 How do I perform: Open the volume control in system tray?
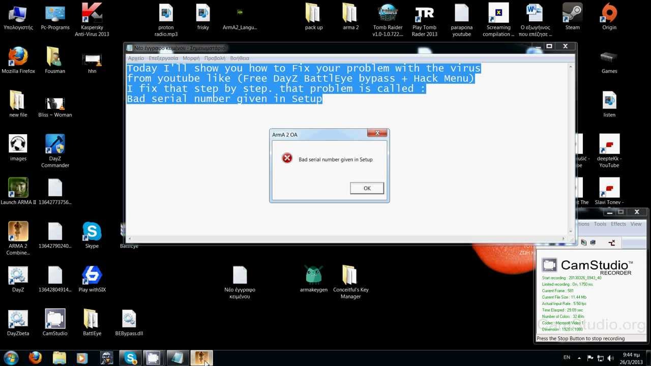610,358
